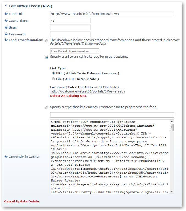Click the Portals/0/Newsfeeds/Transformations path text
186x211 pixels.
click(78, 43)
